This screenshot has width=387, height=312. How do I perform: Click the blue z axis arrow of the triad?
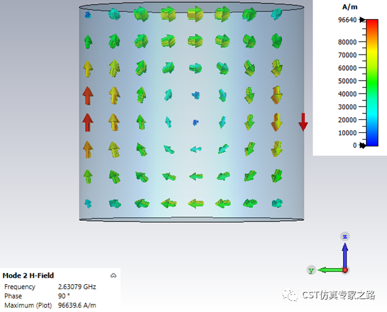click(x=345, y=254)
